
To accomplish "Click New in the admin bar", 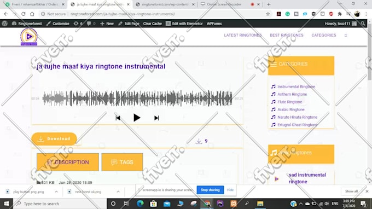I will pyautogui.click(x=107, y=24).
